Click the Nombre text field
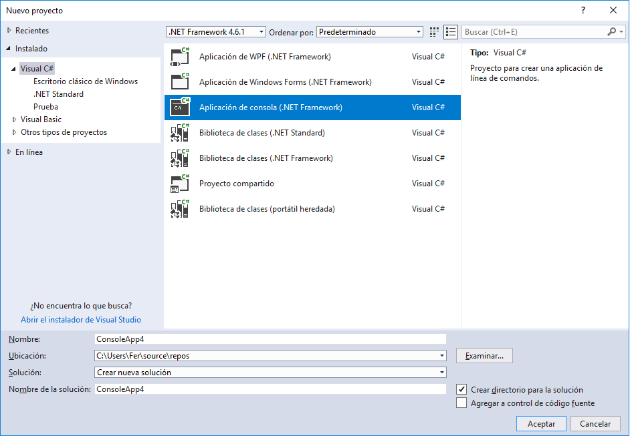Viewport: 630px width, 436px height. click(271, 339)
